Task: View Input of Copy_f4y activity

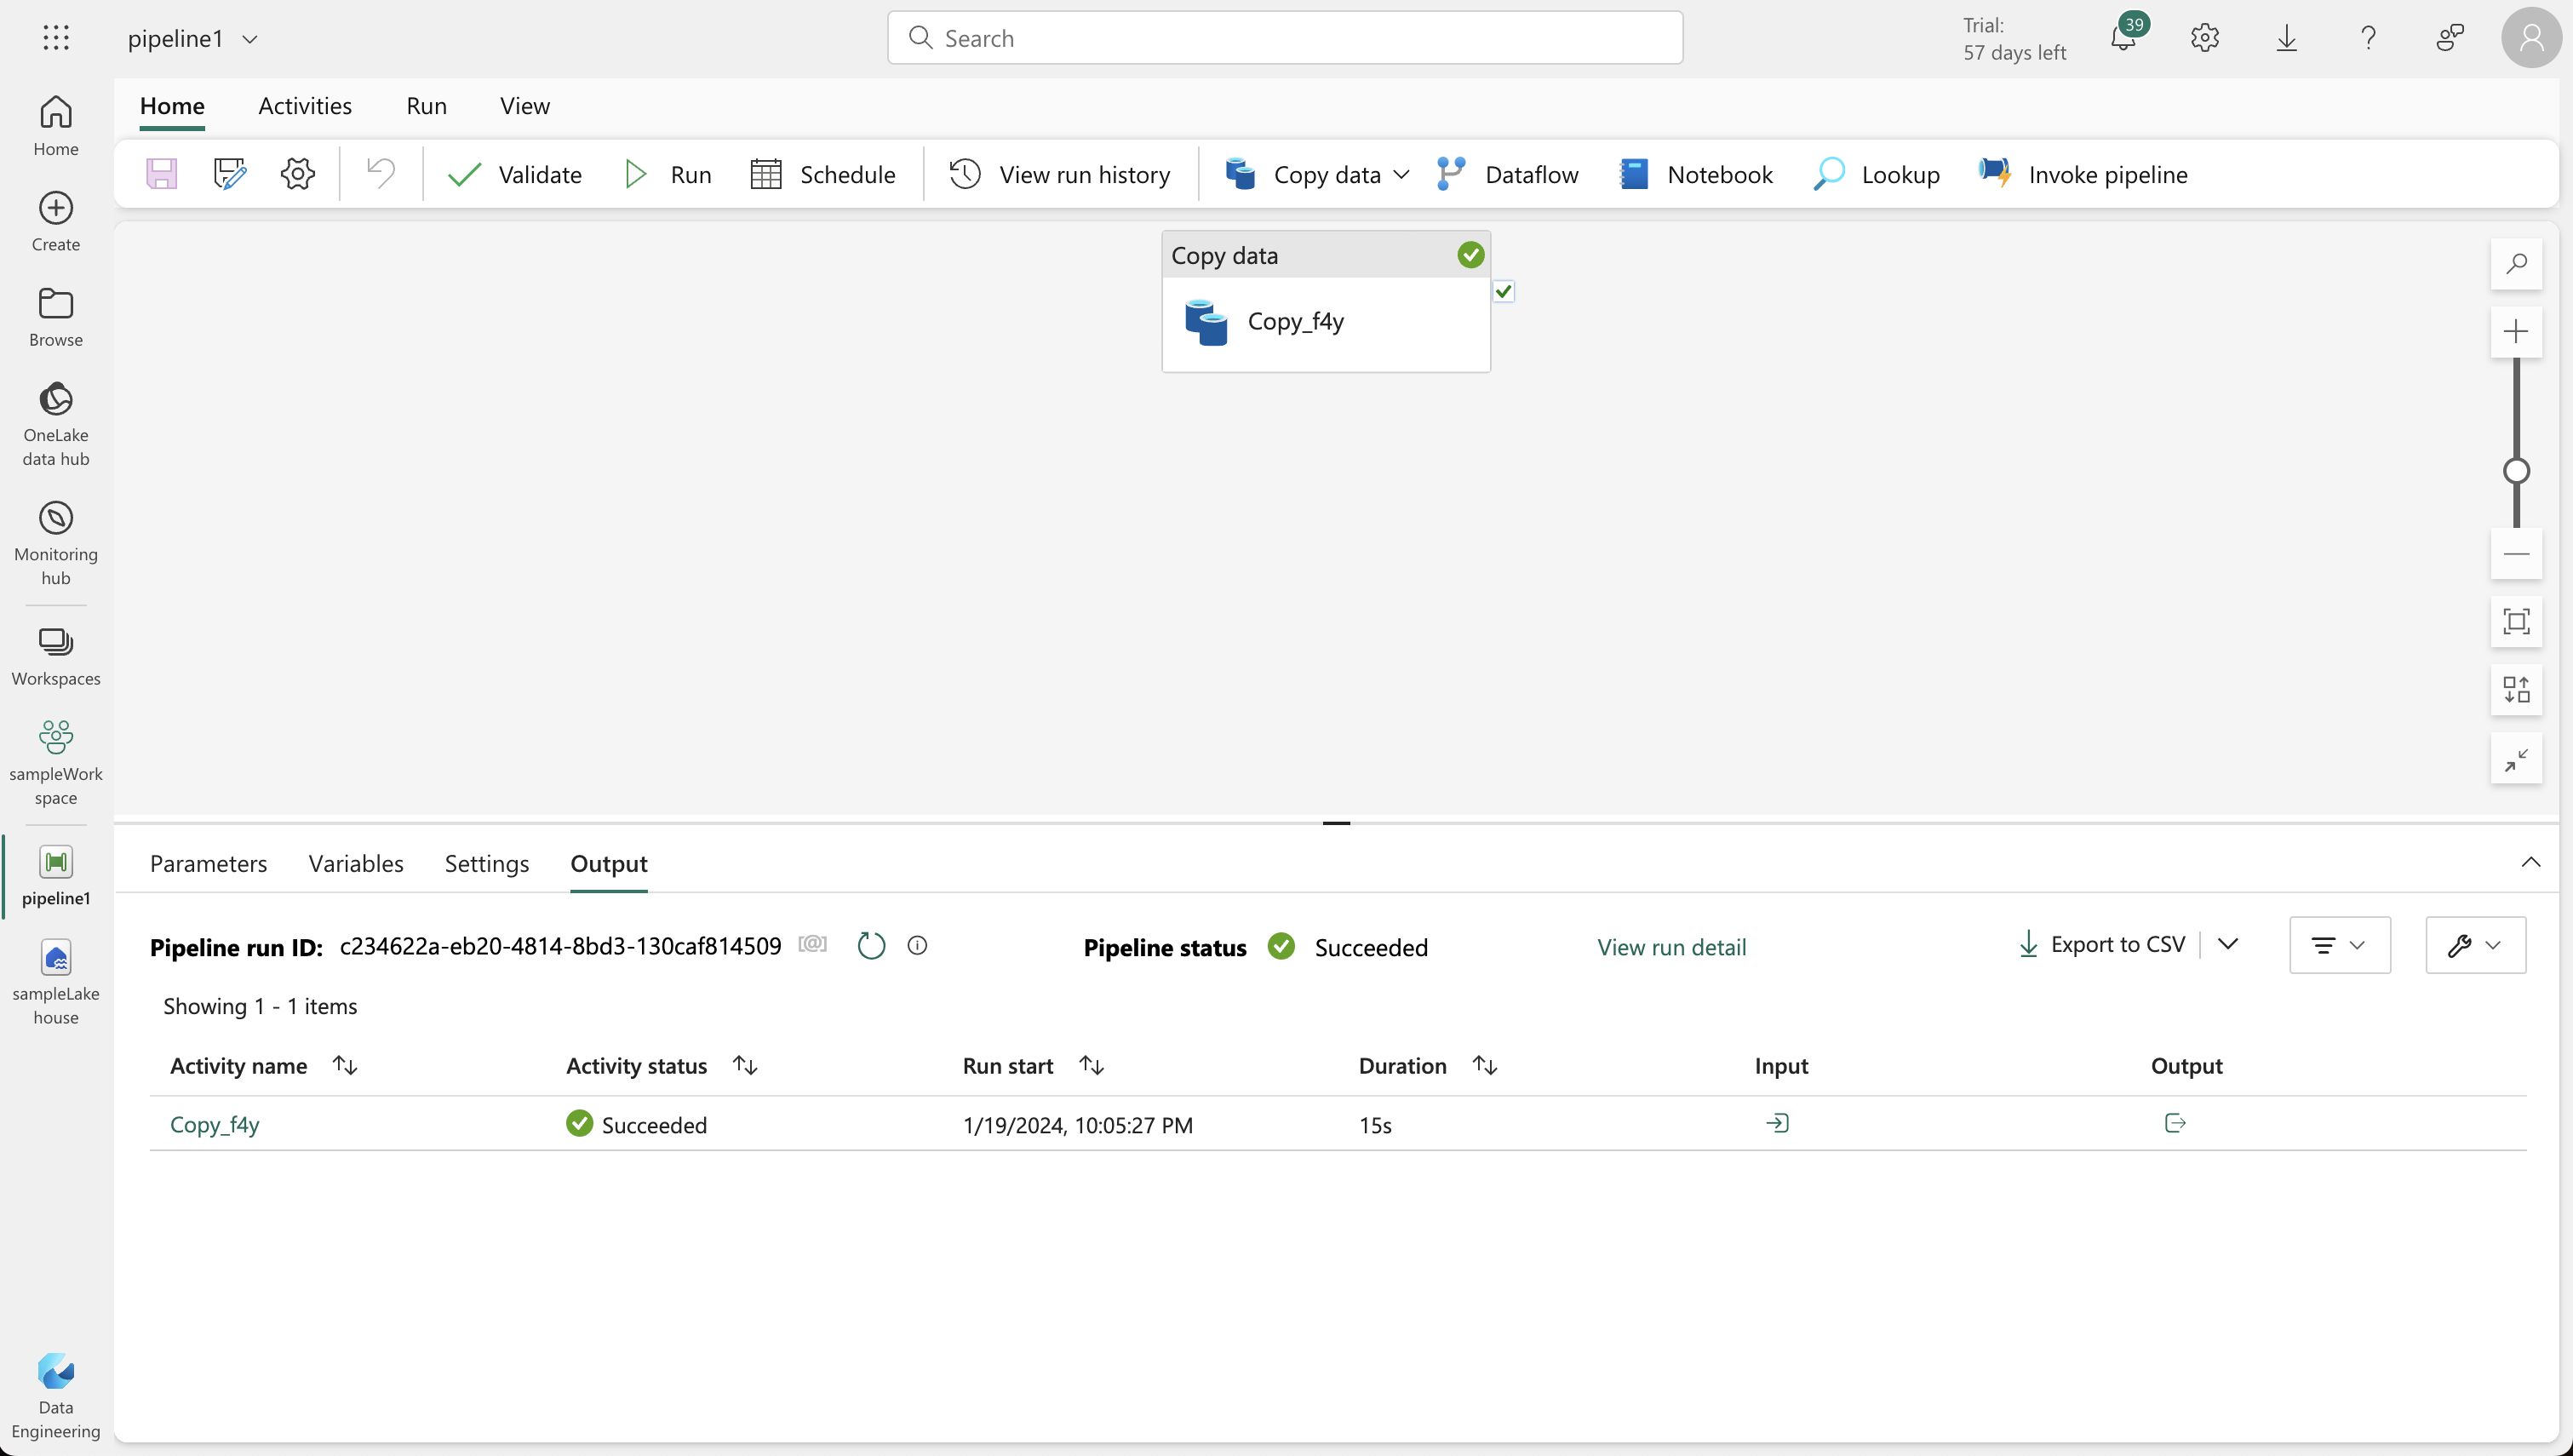Action: (1777, 1123)
